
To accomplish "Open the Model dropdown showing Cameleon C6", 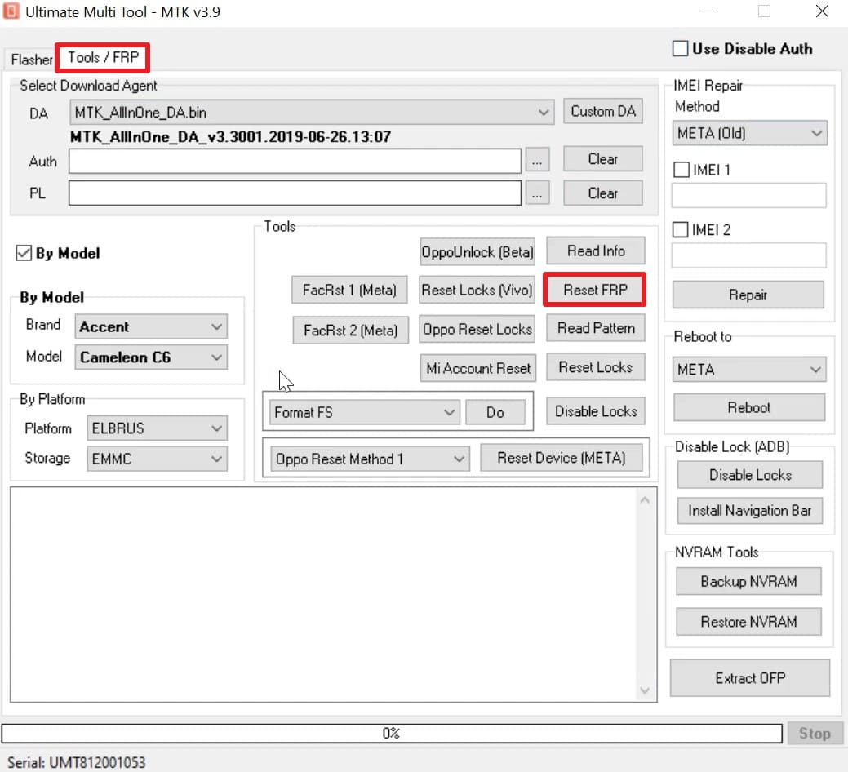I will pyautogui.click(x=151, y=357).
